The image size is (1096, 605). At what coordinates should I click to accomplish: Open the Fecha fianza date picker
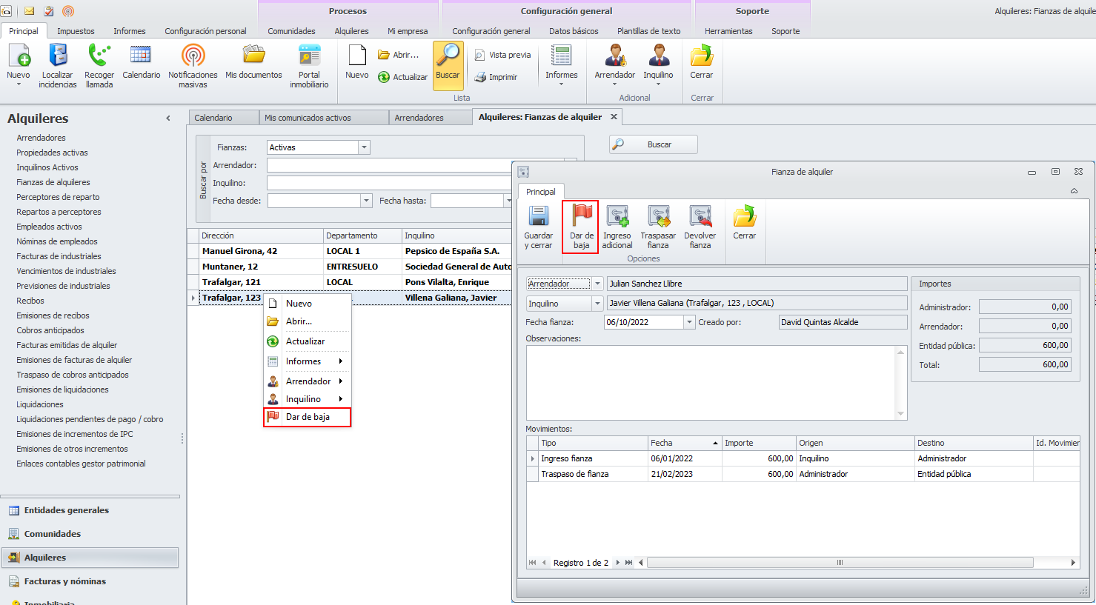[690, 322]
